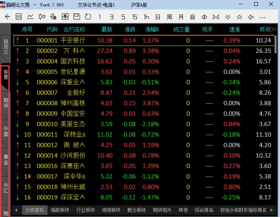Viewport: 280px width, 217px height.
Task: Select the 万 科A stock row
Action: click(x=144, y=51)
